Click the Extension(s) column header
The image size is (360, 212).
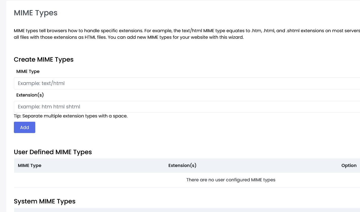click(182, 165)
